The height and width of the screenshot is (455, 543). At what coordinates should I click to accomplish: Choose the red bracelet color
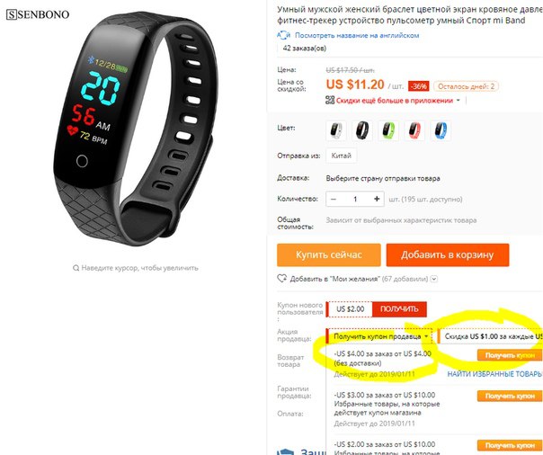(414, 130)
